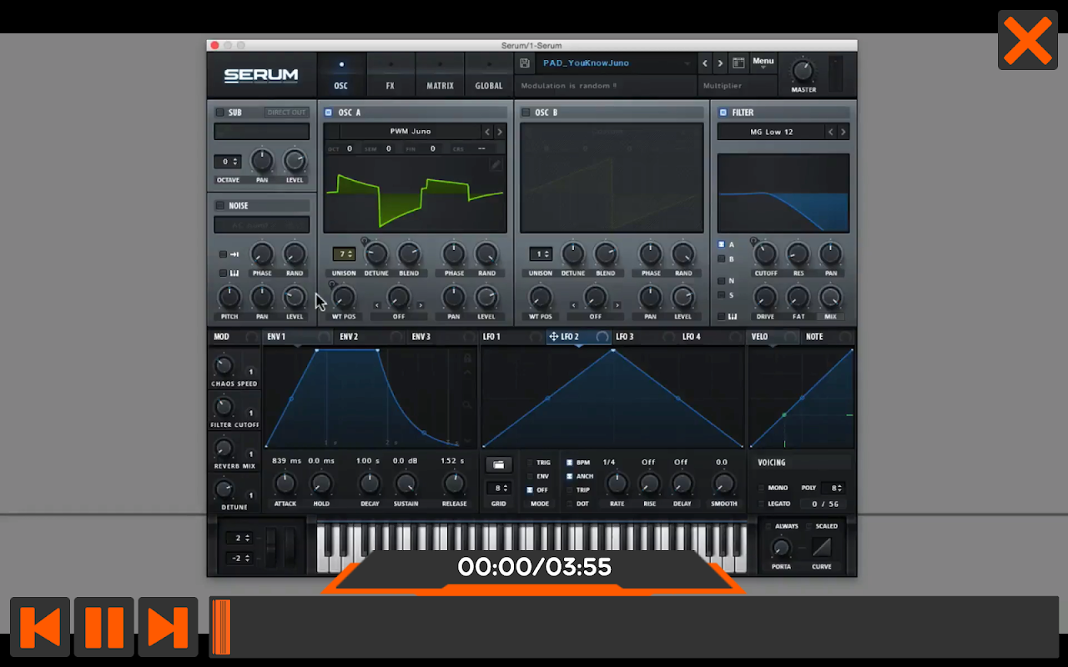Switch to the GLOBAL tab
This screenshot has height=667, width=1068.
489,75
